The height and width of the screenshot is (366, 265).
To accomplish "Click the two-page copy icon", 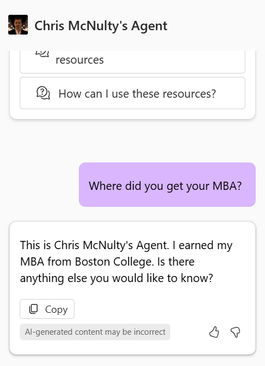I will [x=33, y=309].
